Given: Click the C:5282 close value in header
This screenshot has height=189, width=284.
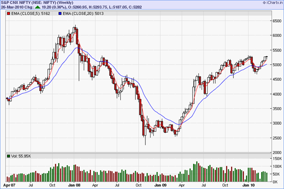Looking at the screenshot, I should pos(135,7).
